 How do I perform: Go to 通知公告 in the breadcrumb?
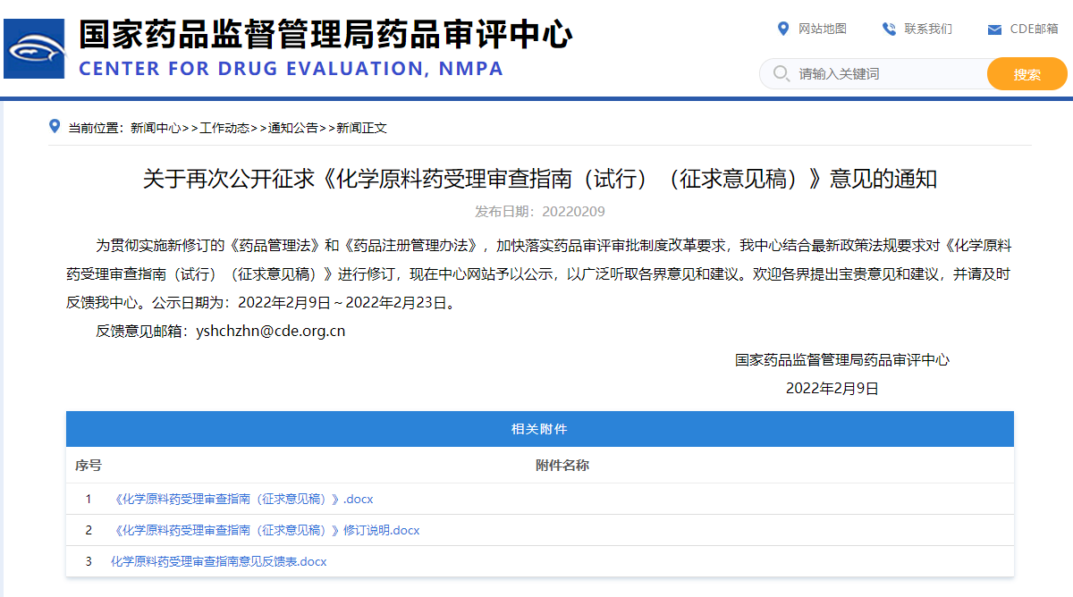pyautogui.click(x=293, y=128)
